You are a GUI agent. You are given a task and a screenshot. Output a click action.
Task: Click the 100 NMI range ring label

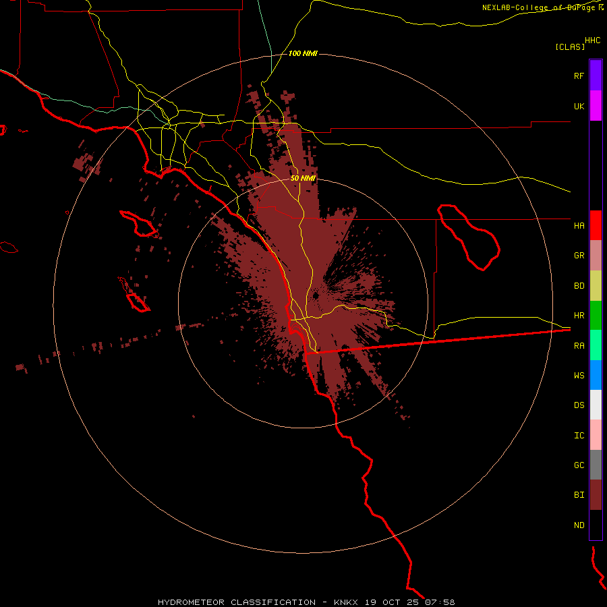pos(303,53)
